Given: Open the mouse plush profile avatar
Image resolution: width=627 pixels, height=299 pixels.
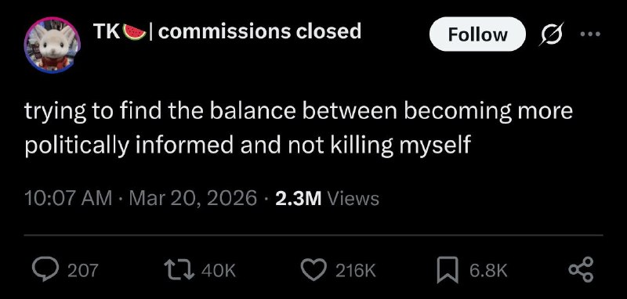Looking at the screenshot, I should [x=53, y=45].
